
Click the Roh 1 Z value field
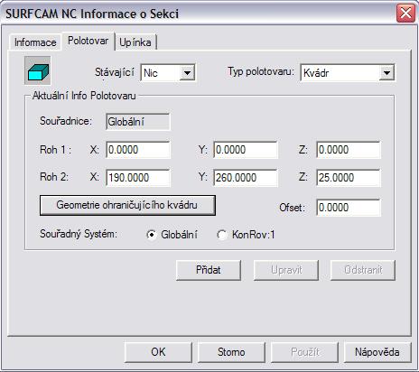(349, 150)
